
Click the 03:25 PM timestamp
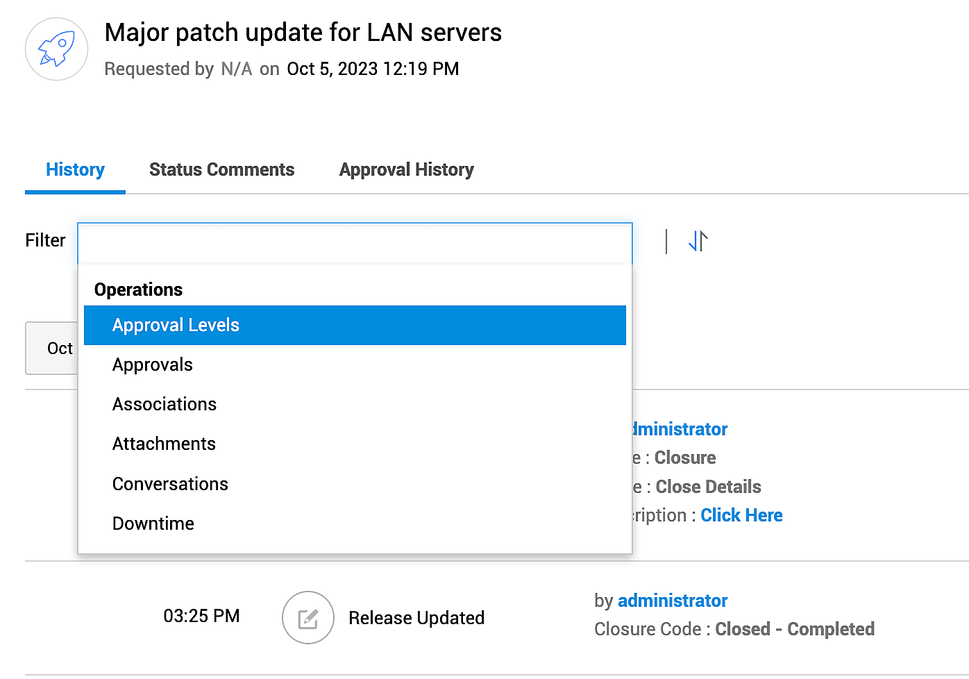tap(201, 616)
